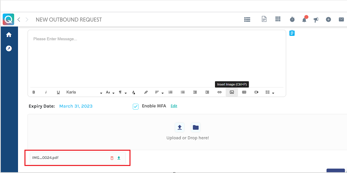Open the mail envelope icon
Image resolution: width=347 pixels, height=173 pixels.
coord(341,19)
